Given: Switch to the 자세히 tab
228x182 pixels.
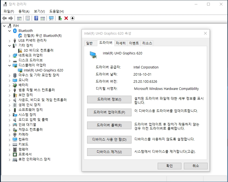Looking at the screenshot, I should [x=120, y=43].
